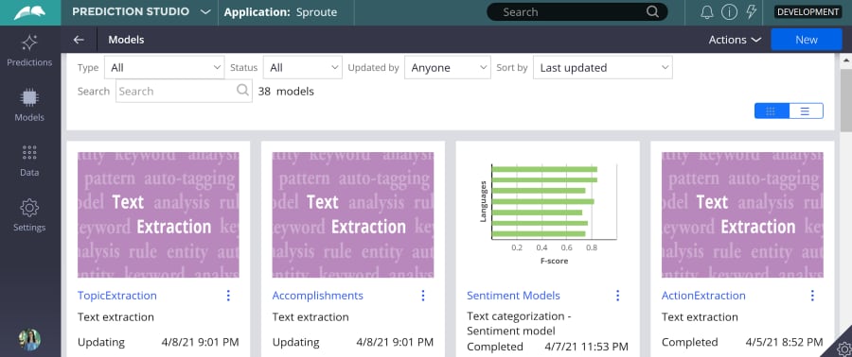Image resolution: width=852 pixels, height=357 pixels.
Task: Open Settings from the sidebar
Action: 29,215
